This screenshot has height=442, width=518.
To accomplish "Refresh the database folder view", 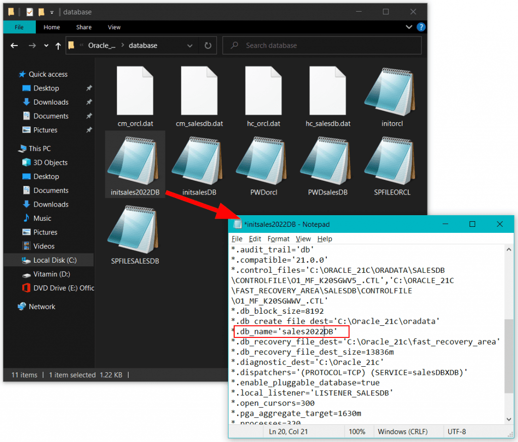I will (x=208, y=45).
